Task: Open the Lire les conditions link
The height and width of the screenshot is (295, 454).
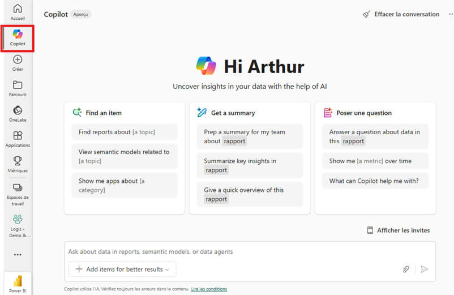Action: click(x=209, y=289)
